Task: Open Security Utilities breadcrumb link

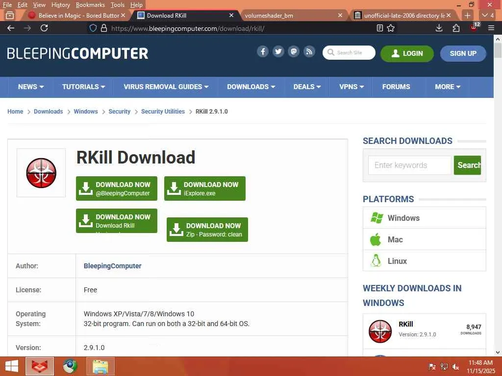Action: pos(163,112)
